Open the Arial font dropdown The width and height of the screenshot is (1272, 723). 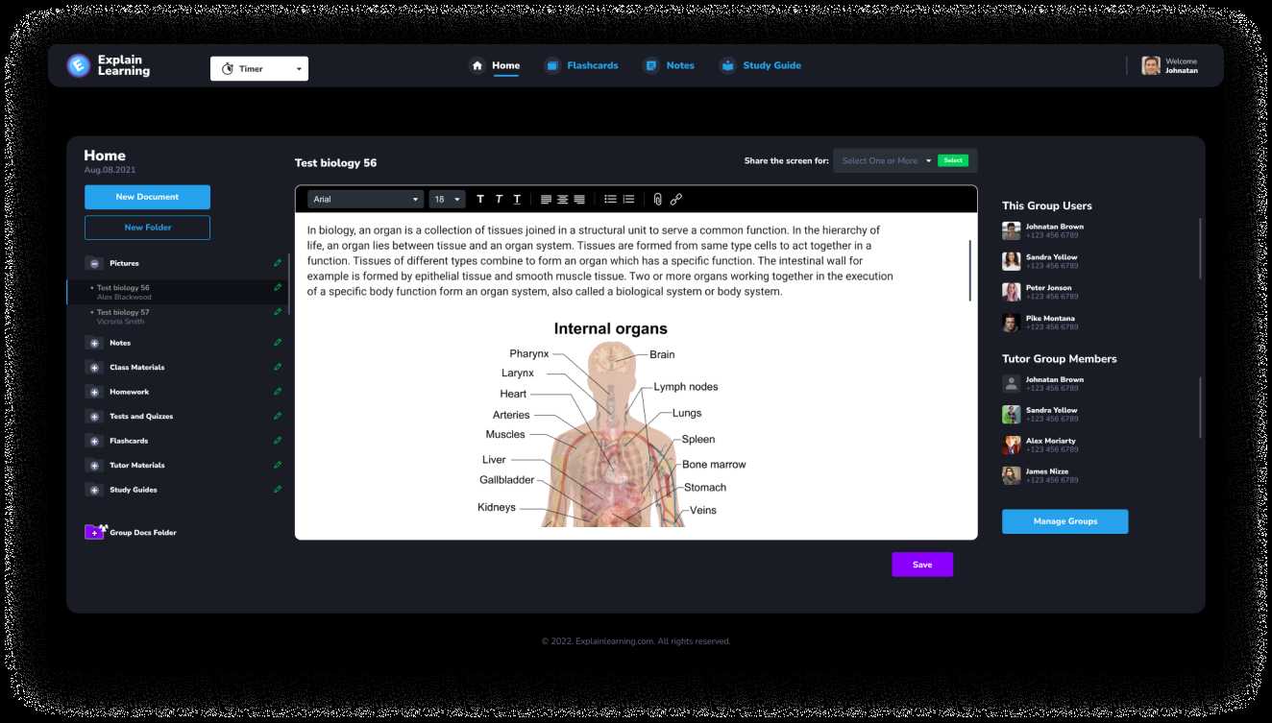[x=366, y=200]
